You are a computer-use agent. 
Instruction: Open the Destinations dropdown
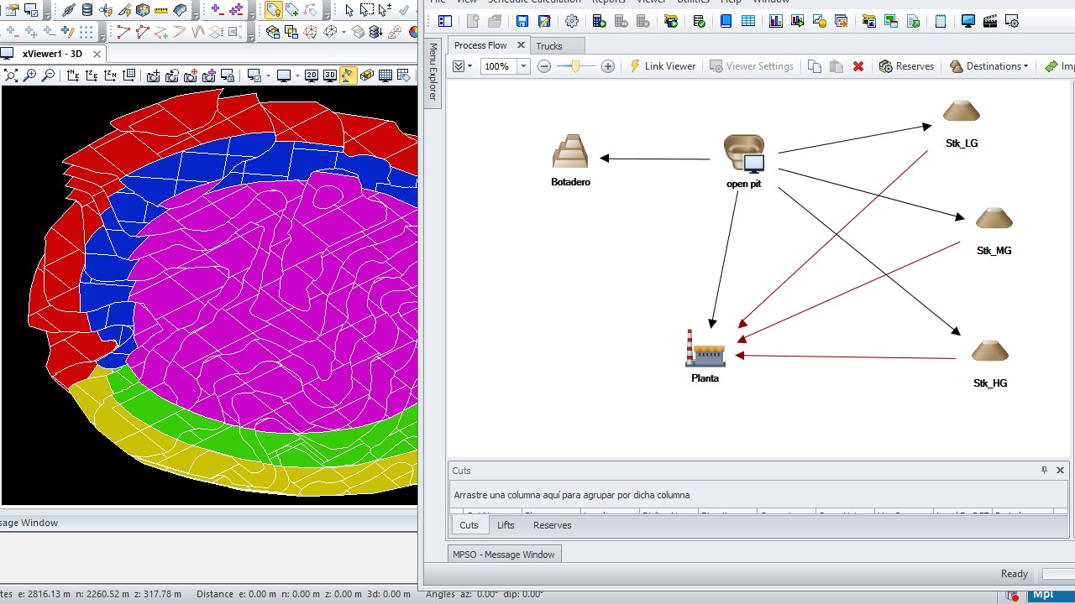click(x=989, y=66)
